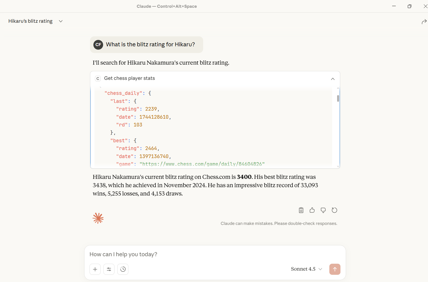Click the chess.com daily game URL

pos(203,164)
